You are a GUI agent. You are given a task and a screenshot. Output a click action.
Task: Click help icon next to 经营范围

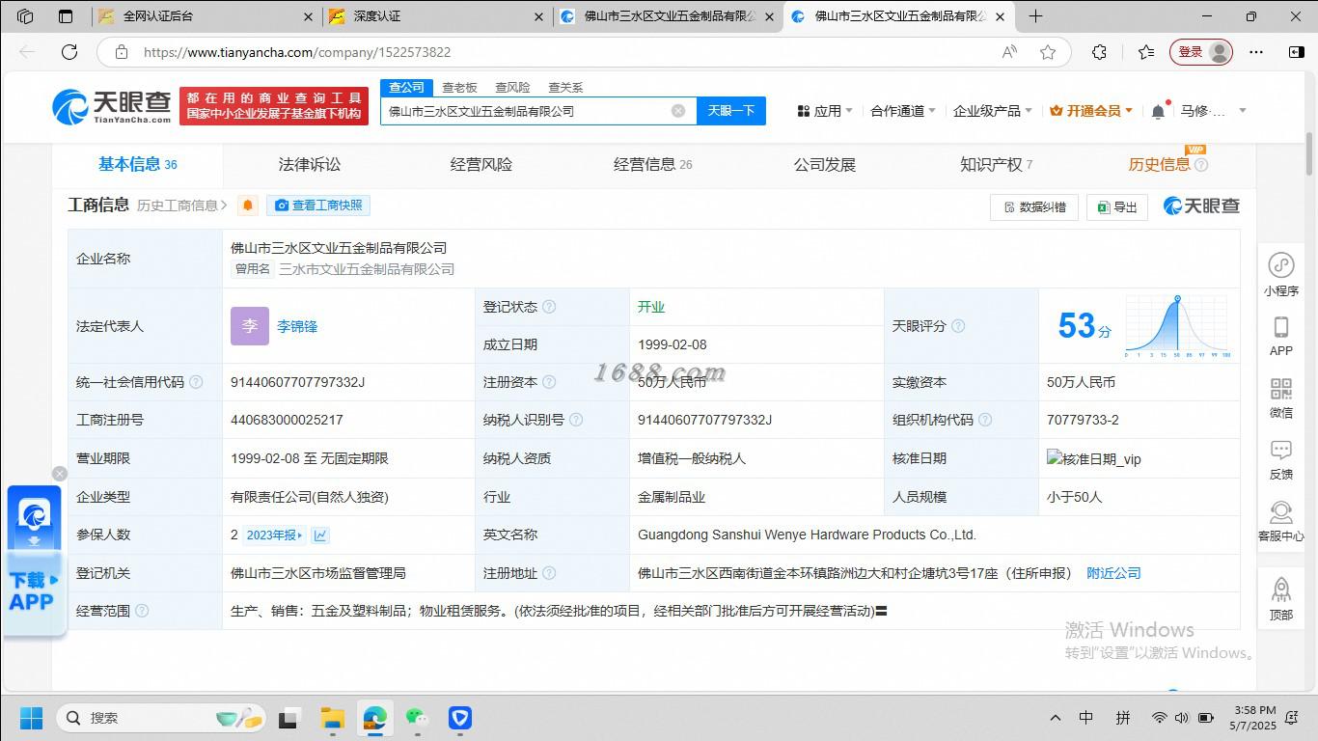(142, 611)
